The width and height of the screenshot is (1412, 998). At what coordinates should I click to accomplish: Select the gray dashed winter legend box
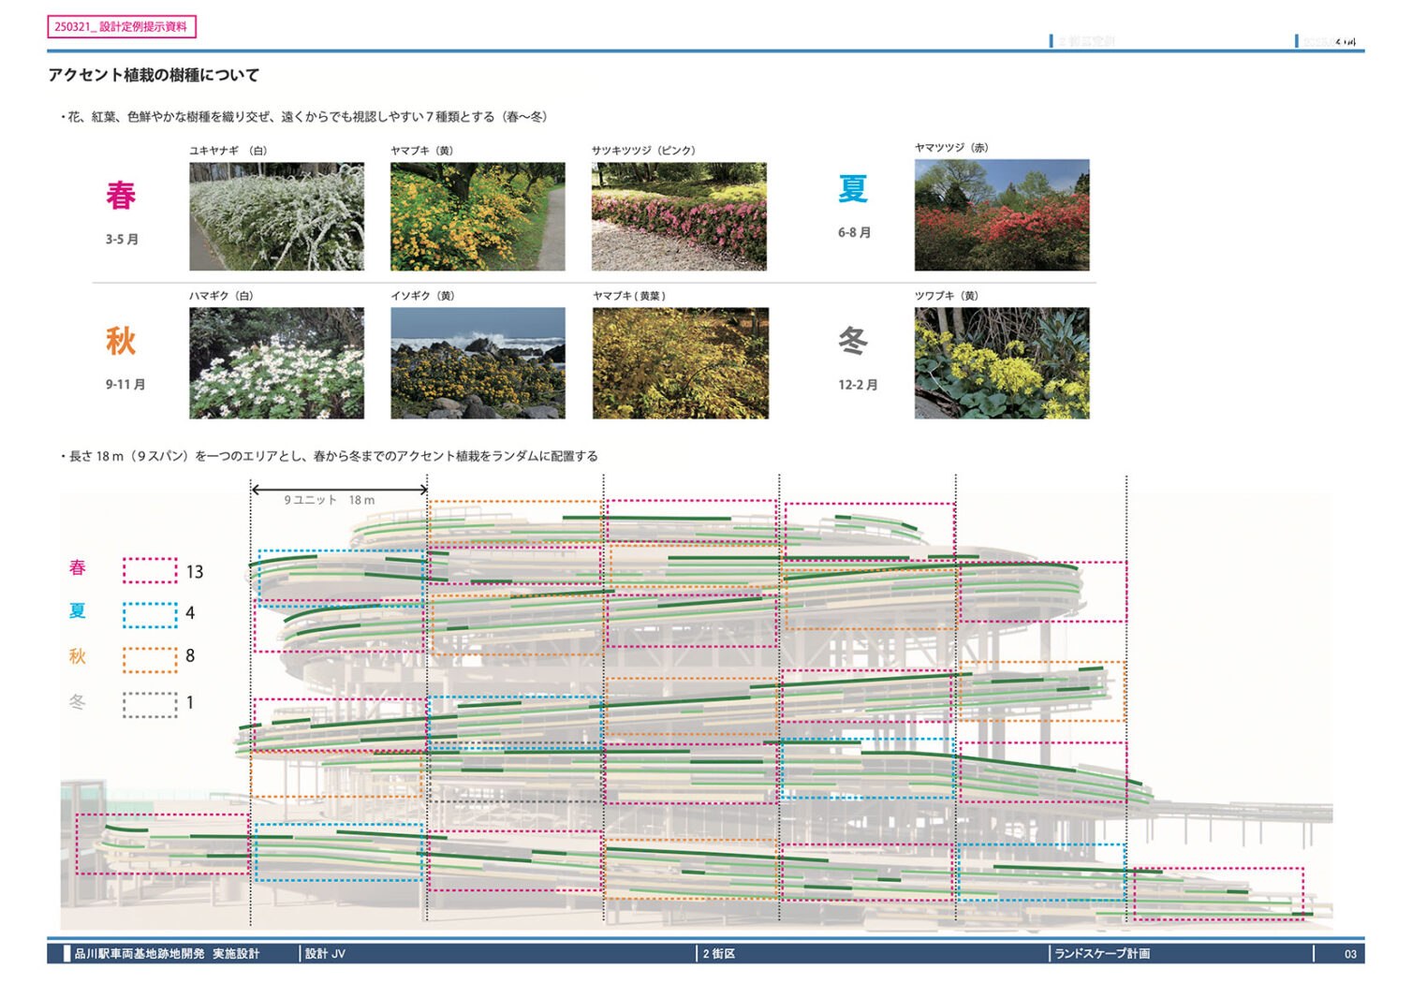[150, 704]
